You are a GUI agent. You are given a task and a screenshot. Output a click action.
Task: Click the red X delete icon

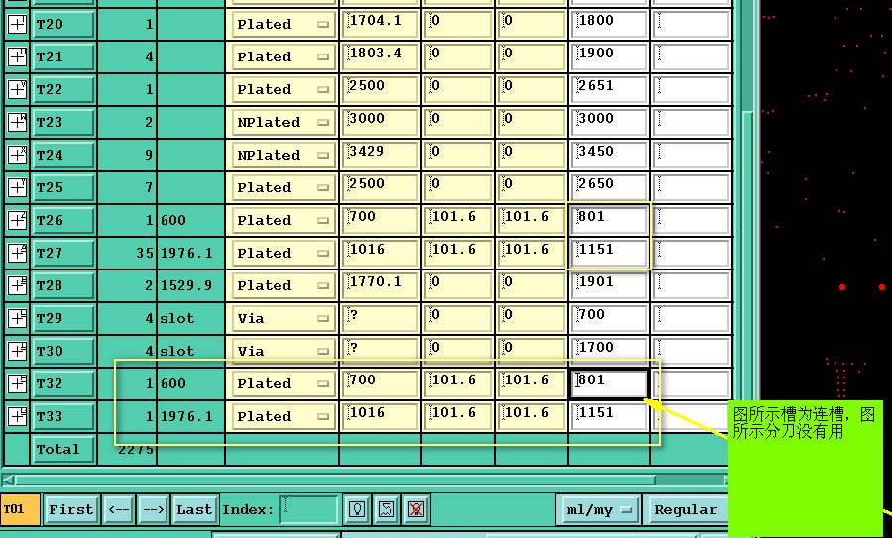coord(416,509)
